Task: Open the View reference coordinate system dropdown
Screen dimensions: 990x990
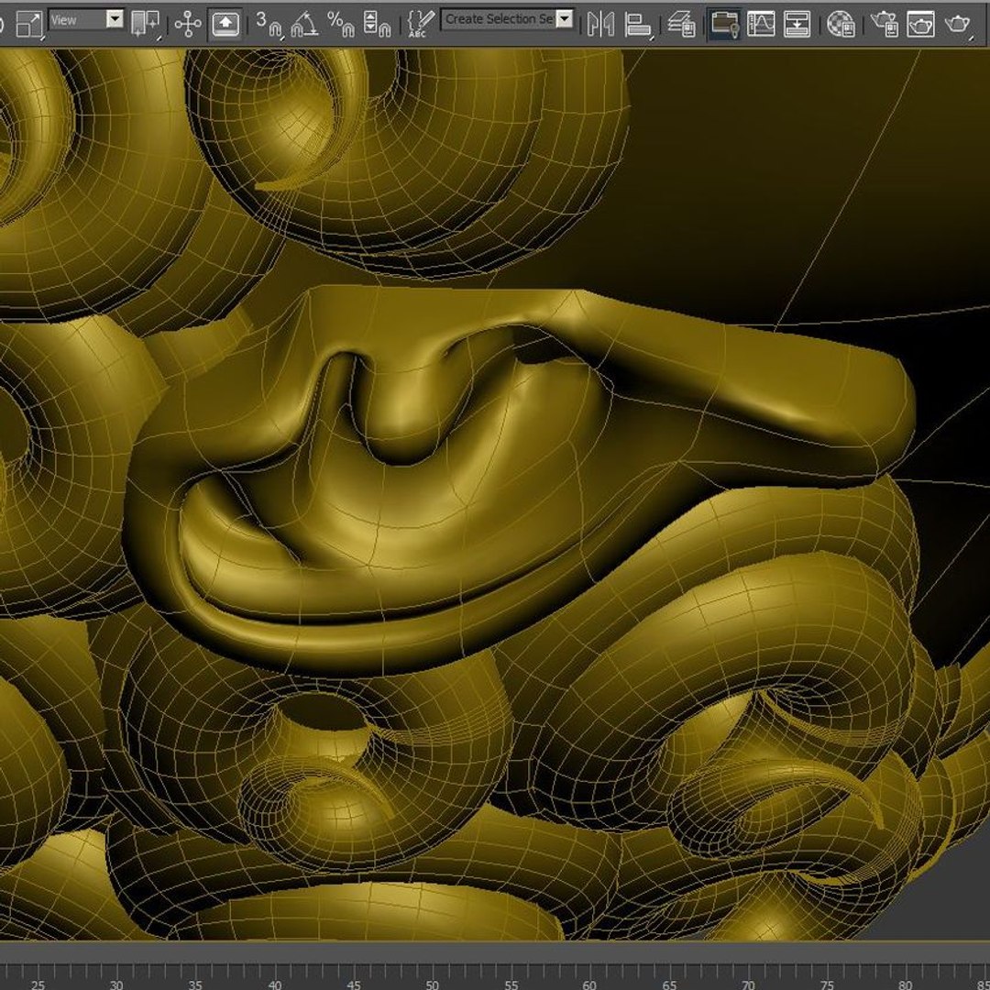Action: (86, 20)
